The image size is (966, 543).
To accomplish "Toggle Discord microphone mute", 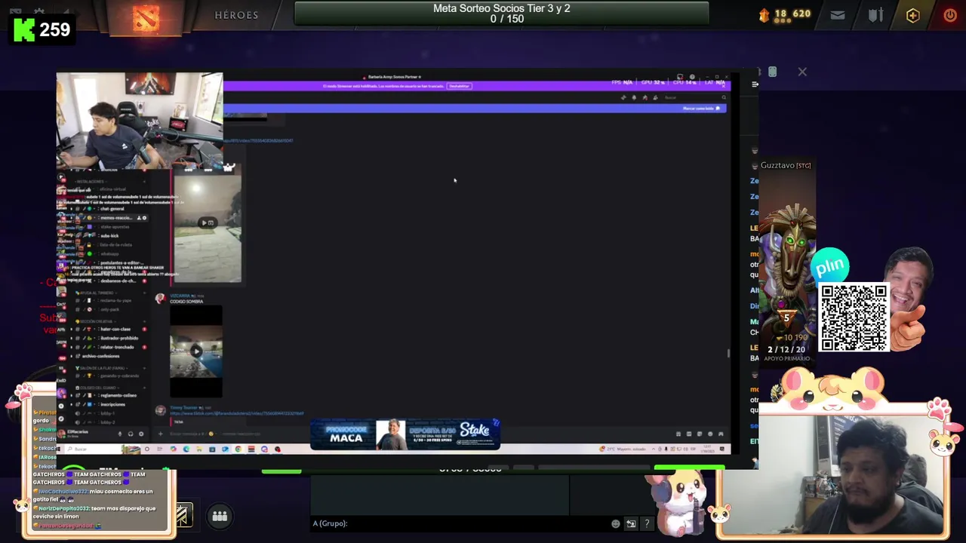I will coord(120,434).
